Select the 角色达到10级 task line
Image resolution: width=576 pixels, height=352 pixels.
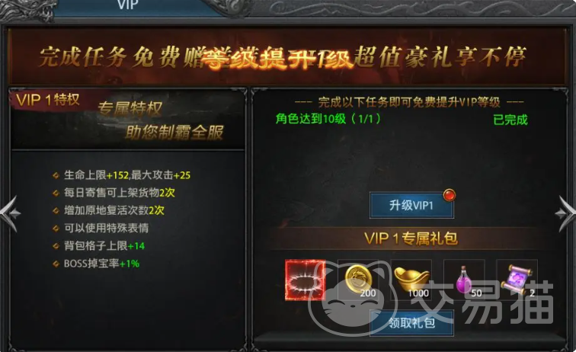(328, 119)
